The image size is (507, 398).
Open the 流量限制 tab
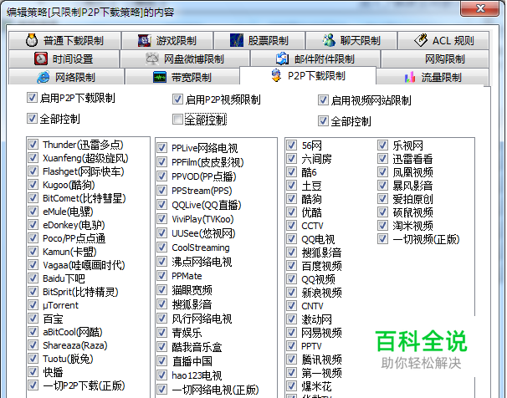point(433,77)
